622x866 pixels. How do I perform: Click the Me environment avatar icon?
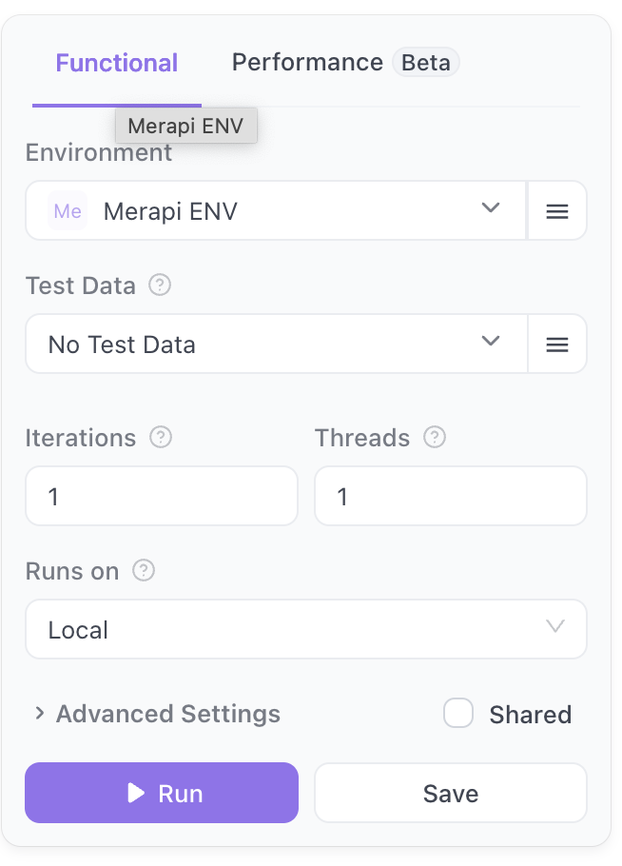[x=68, y=211]
